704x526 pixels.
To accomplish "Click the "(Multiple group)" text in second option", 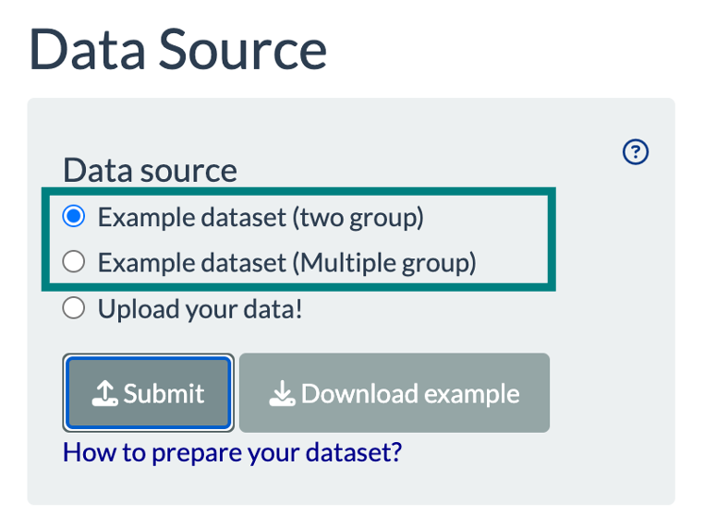I will (x=384, y=263).
